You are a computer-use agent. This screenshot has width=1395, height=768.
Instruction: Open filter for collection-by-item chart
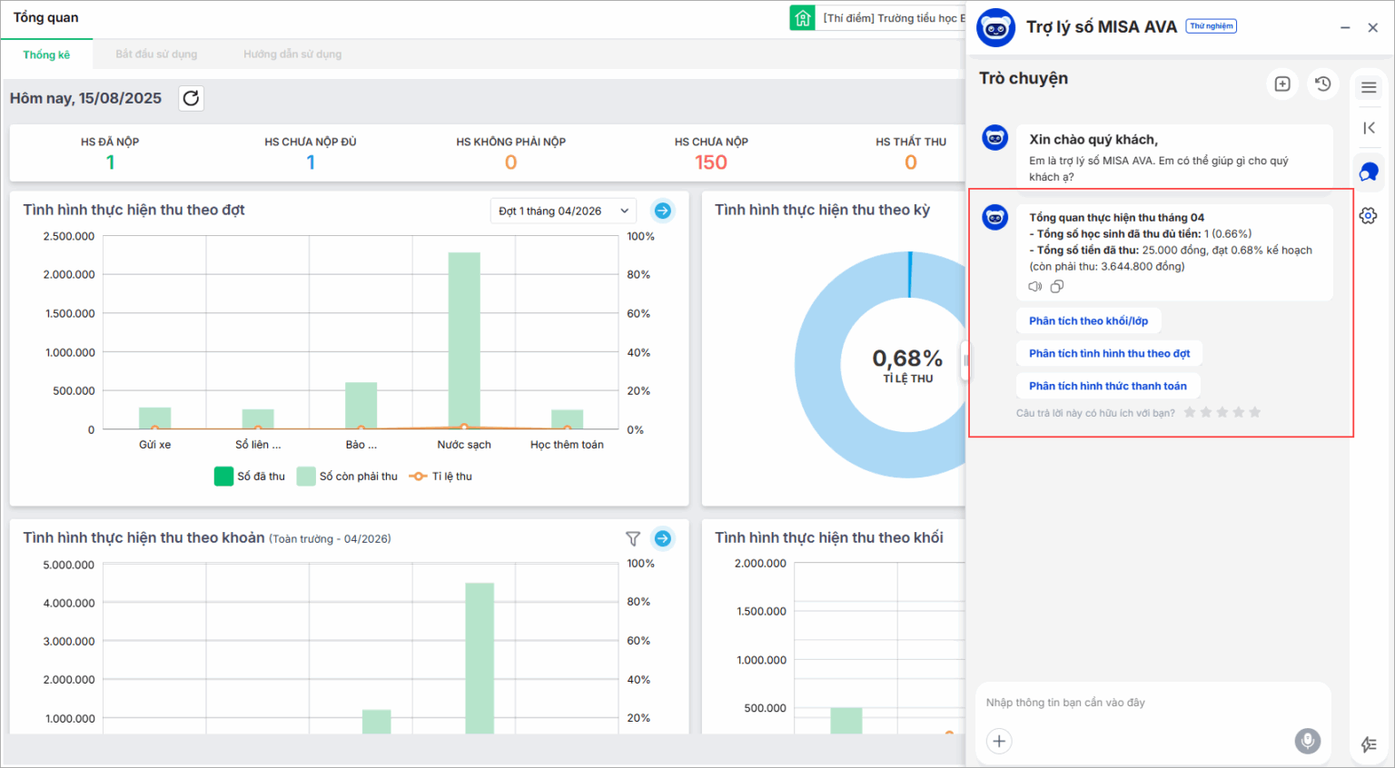click(633, 538)
